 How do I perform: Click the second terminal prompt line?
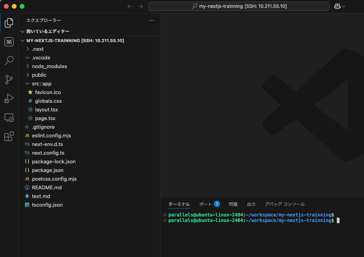[251, 220]
